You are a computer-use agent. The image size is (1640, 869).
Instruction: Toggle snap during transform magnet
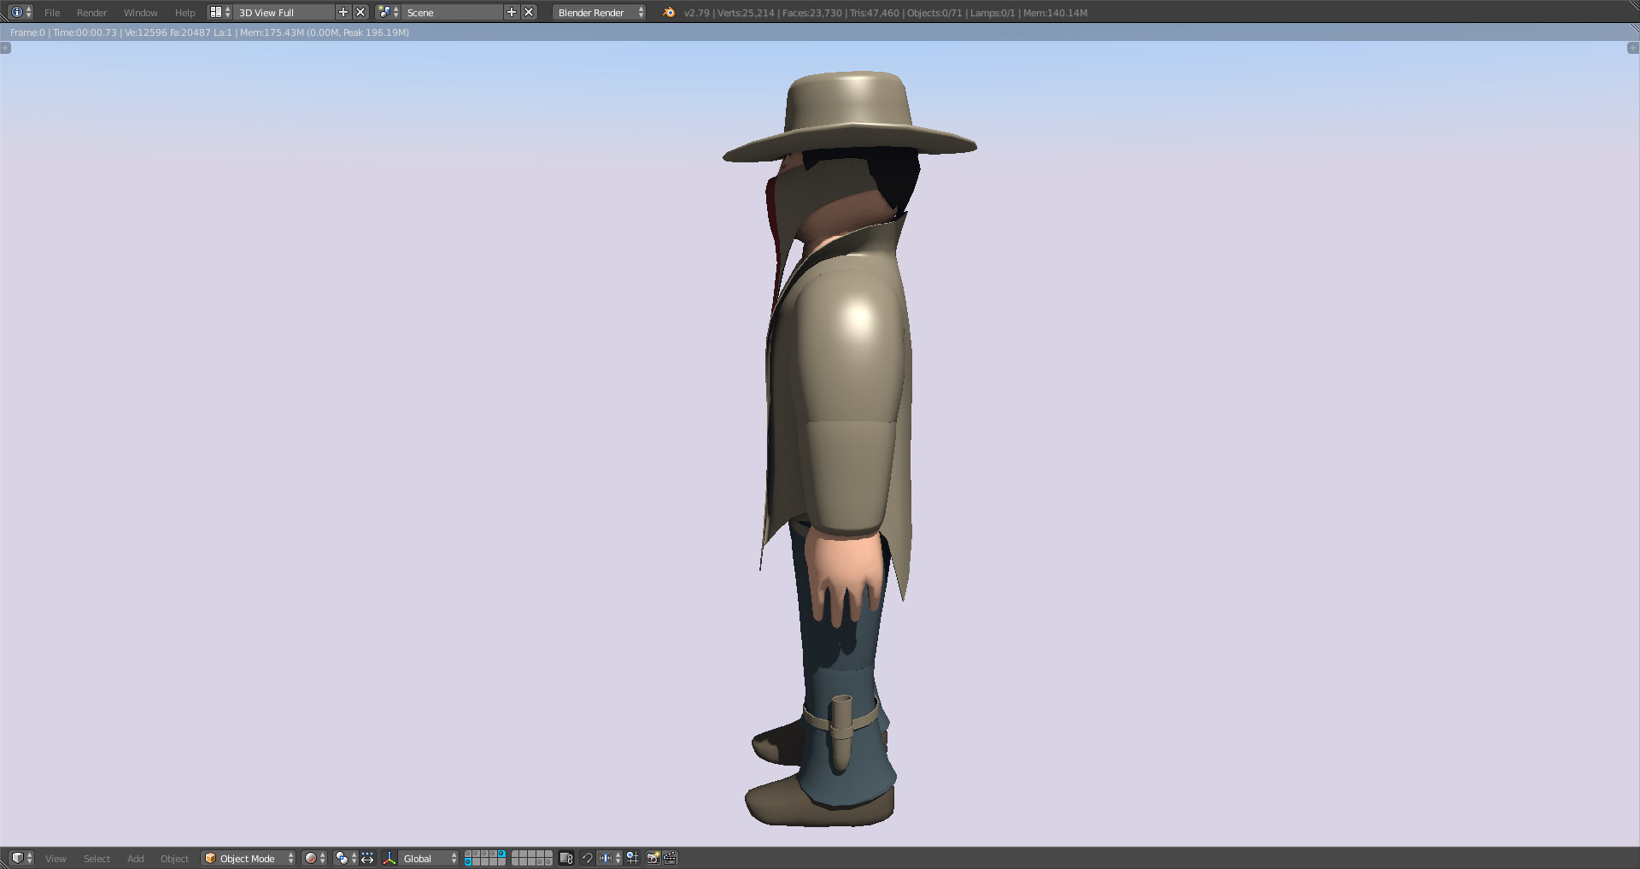(x=588, y=858)
